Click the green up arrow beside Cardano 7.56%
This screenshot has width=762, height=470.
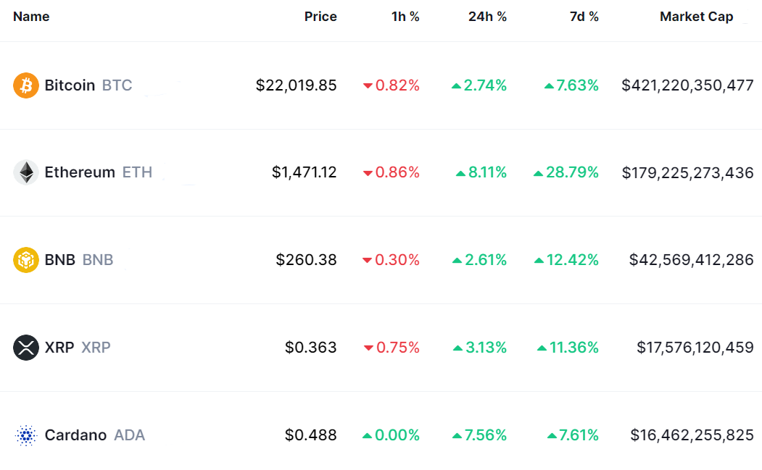click(457, 436)
